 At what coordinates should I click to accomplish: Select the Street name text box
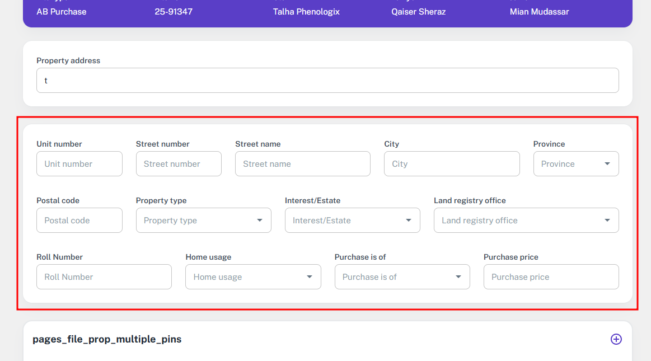(302, 164)
